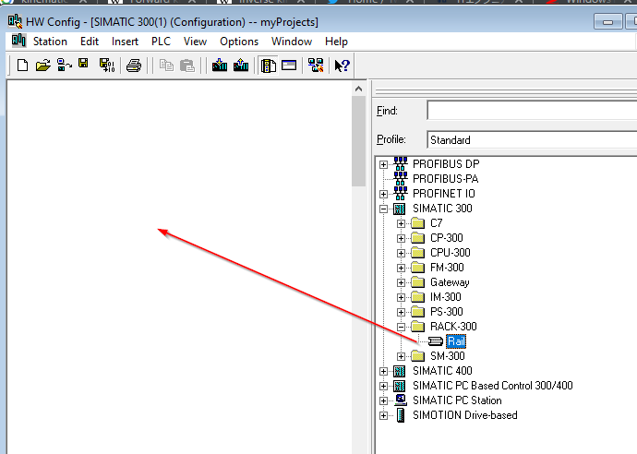
Task: Click the Open Online station icon
Action: (65, 65)
